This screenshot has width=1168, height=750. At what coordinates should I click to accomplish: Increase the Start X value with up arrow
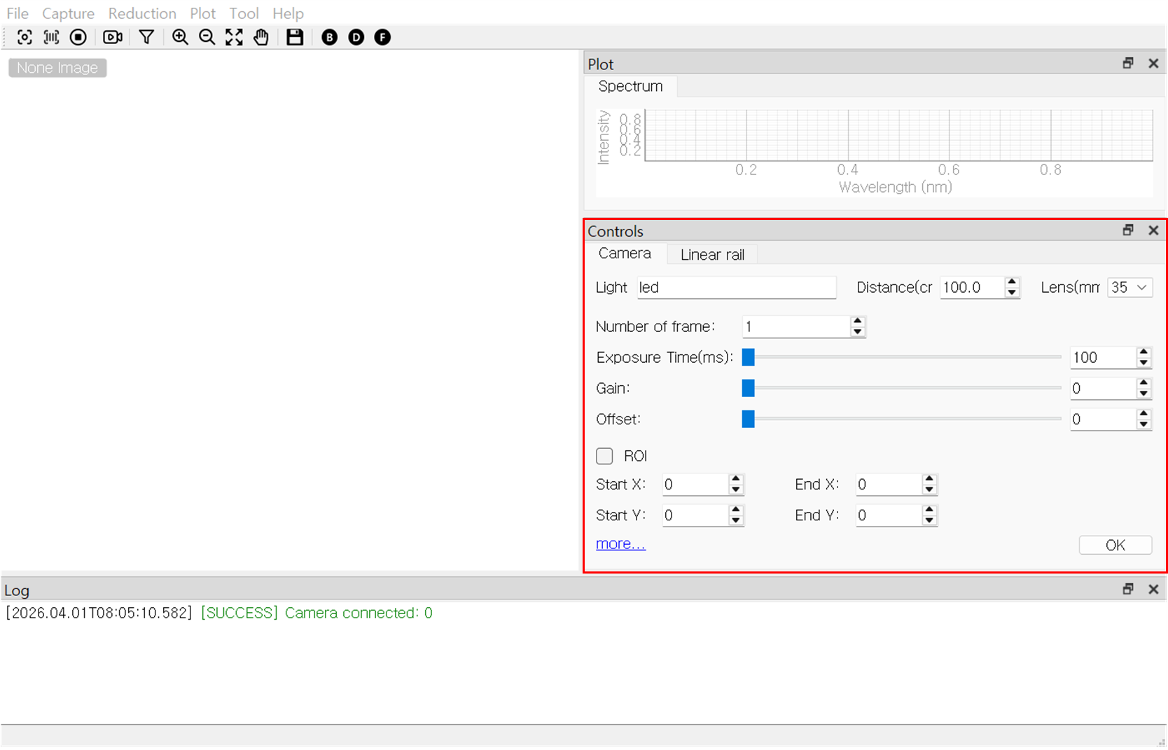735,480
